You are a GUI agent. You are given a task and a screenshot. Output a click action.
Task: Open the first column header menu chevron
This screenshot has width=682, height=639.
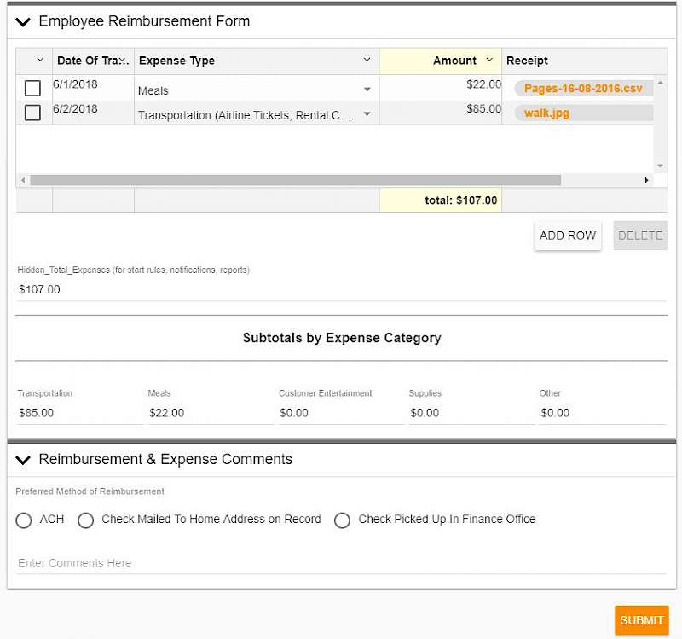(x=40, y=60)
